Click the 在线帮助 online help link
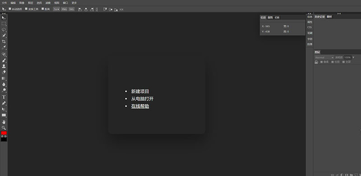 click(140, 106)
